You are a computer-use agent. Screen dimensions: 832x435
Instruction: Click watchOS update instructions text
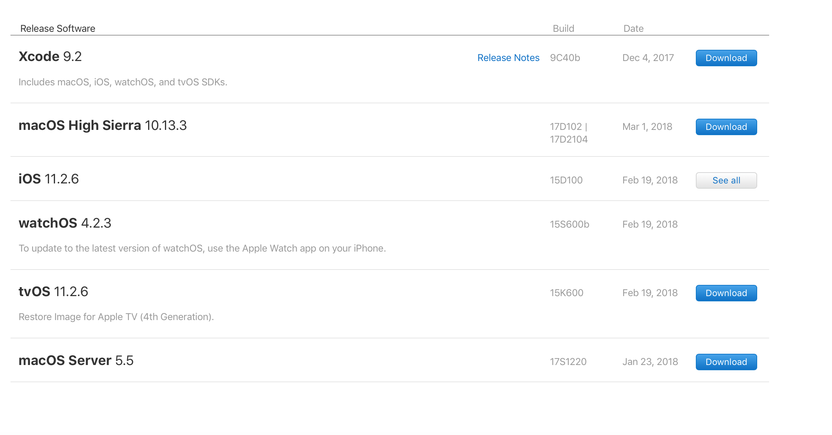coord(202,249)
